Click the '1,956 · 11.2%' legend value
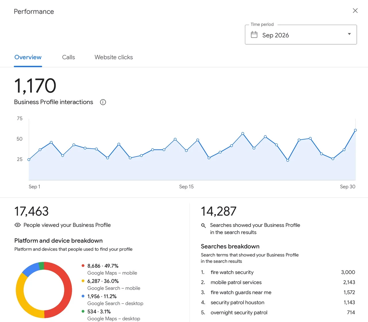Viewport: 368px width, 322px height. coord(102,296)
